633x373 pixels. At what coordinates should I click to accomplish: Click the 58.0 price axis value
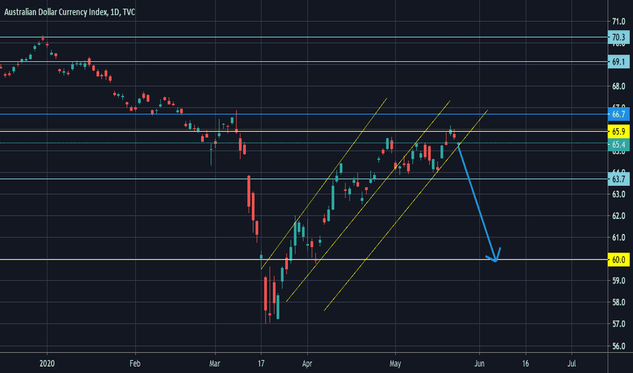(x=619, y=302)
